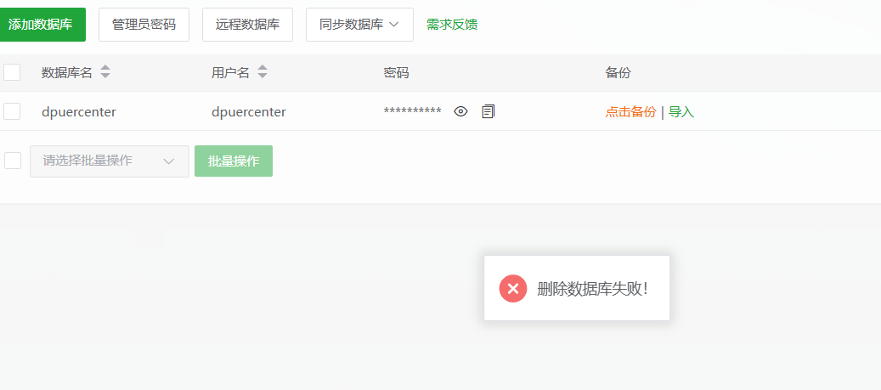Sort table by 用户名 arrows
Image resolution: width=881 pixels, height=390 pixels.
[263, 72]
